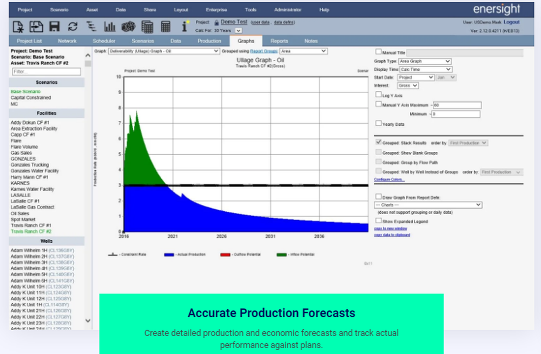Open the Start Date month dropdown
The image size is (541, 354).
(446, 78)
